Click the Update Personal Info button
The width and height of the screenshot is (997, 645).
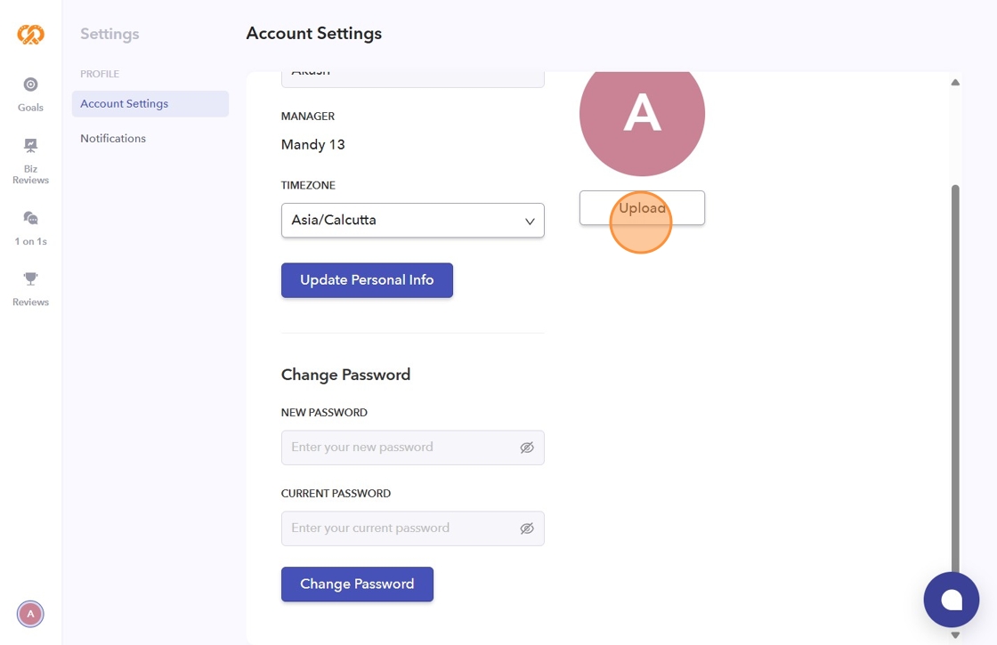tap(367, 280)
